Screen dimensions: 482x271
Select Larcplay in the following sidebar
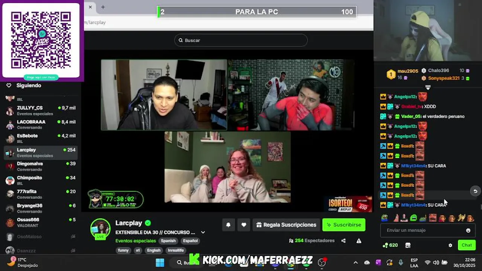pyautogui.click(x=41, y=152)
